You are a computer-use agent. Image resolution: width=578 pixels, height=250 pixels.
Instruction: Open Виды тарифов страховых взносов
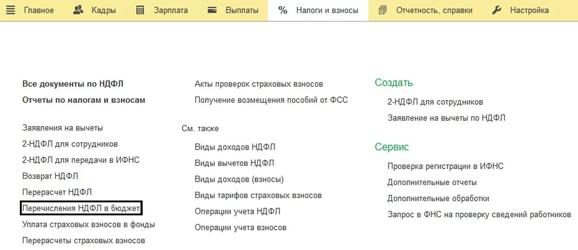(x=258, y=195)
